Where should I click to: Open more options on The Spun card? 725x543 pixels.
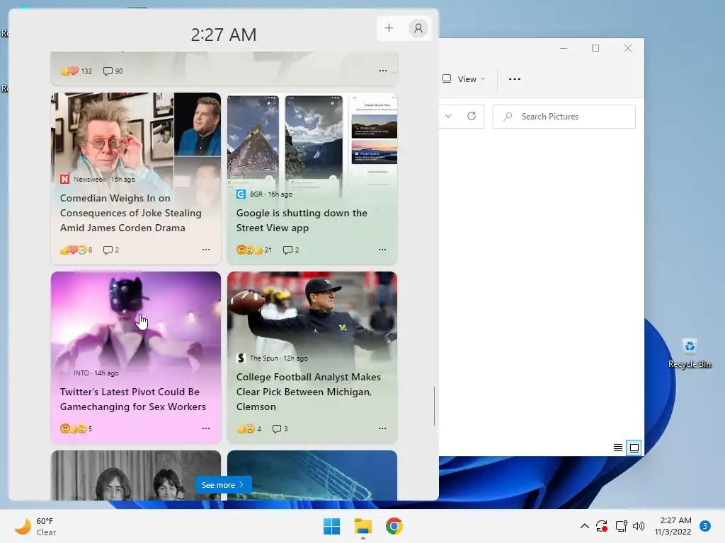click(382, 428)
